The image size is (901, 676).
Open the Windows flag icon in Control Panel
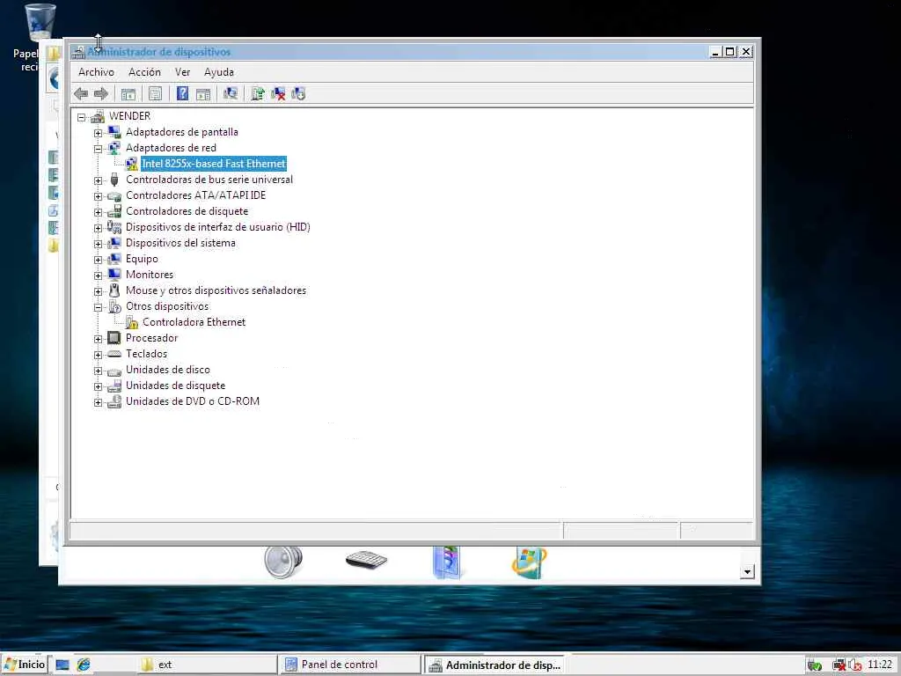pyautogui.click(x=529, y=562)
